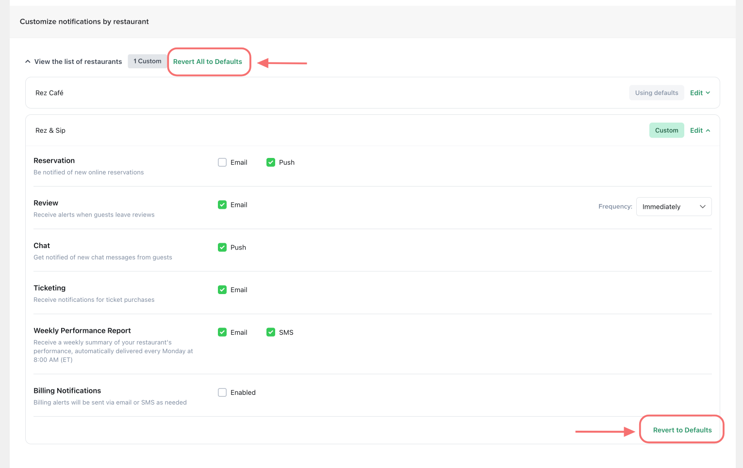Select the Rez Café restaurant row
Viewport: 743px width, 468px height.
point(50,93)
